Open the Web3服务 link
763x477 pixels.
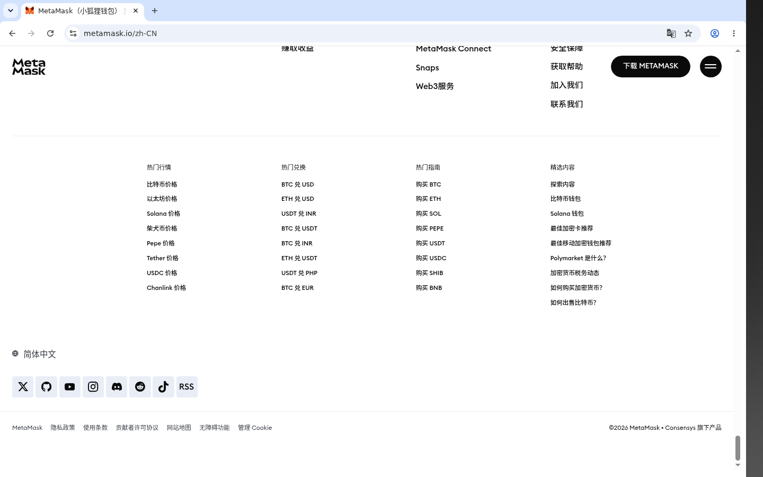(435, 86)
